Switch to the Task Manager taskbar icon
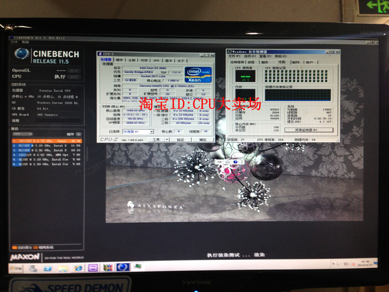This screenshot has width=389, height=292. 137,267
